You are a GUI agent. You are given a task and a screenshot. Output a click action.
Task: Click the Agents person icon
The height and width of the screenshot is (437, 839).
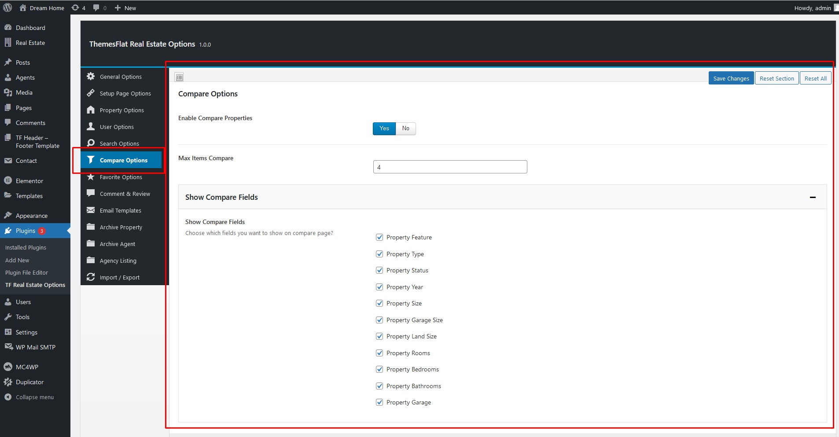8,77
